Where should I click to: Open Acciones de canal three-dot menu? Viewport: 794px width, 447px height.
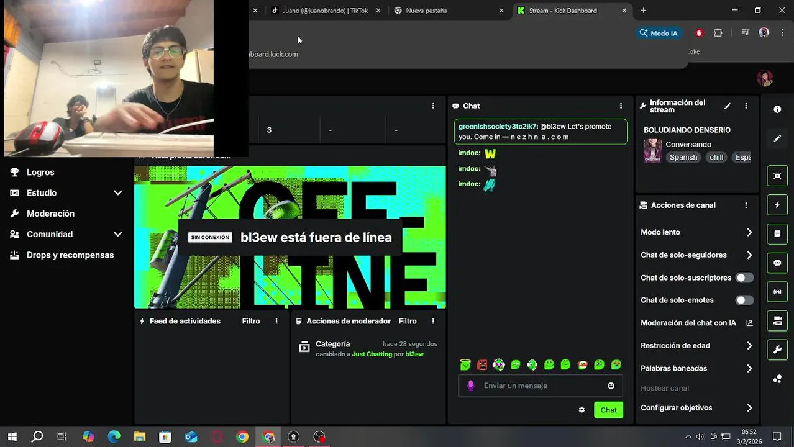point(746,205)
